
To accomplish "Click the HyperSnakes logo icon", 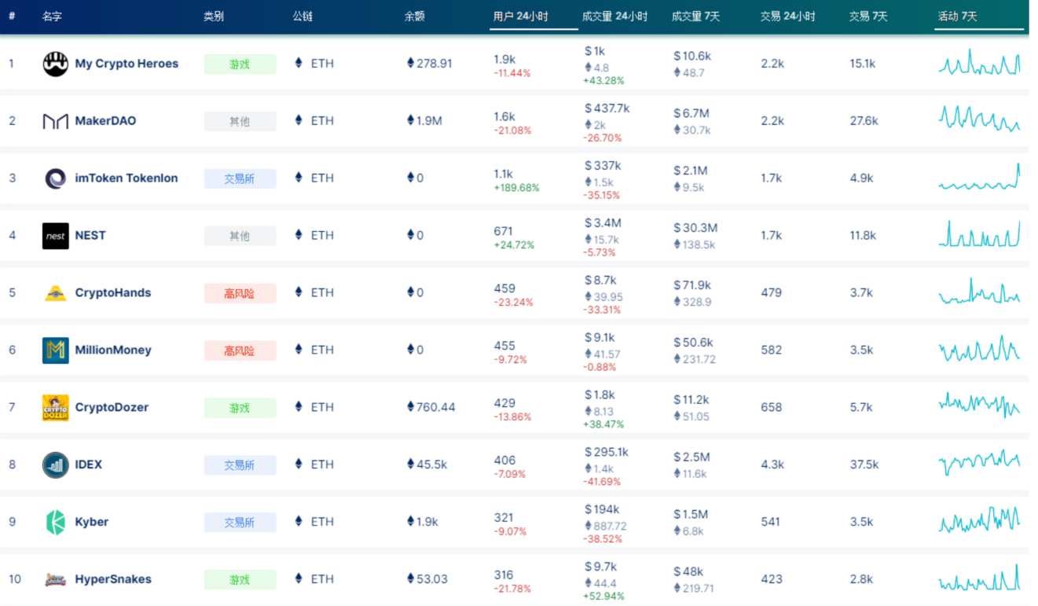I will [56, 580].
